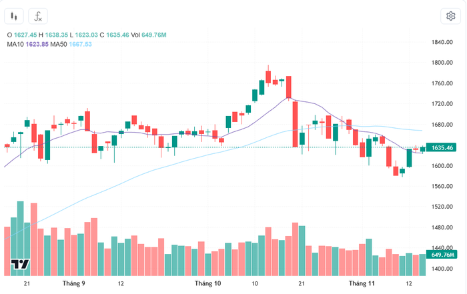Open the candlestick chart type selector
Image resolution: width=467 pixels, height=294 pixels.
(15, 17)
